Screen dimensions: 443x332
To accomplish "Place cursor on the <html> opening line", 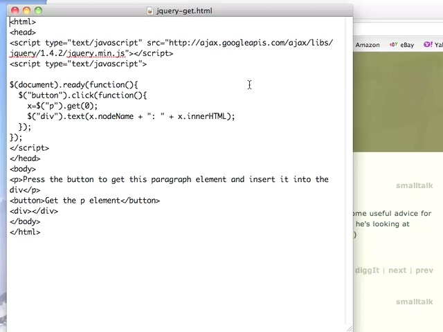I will point(23,21).
